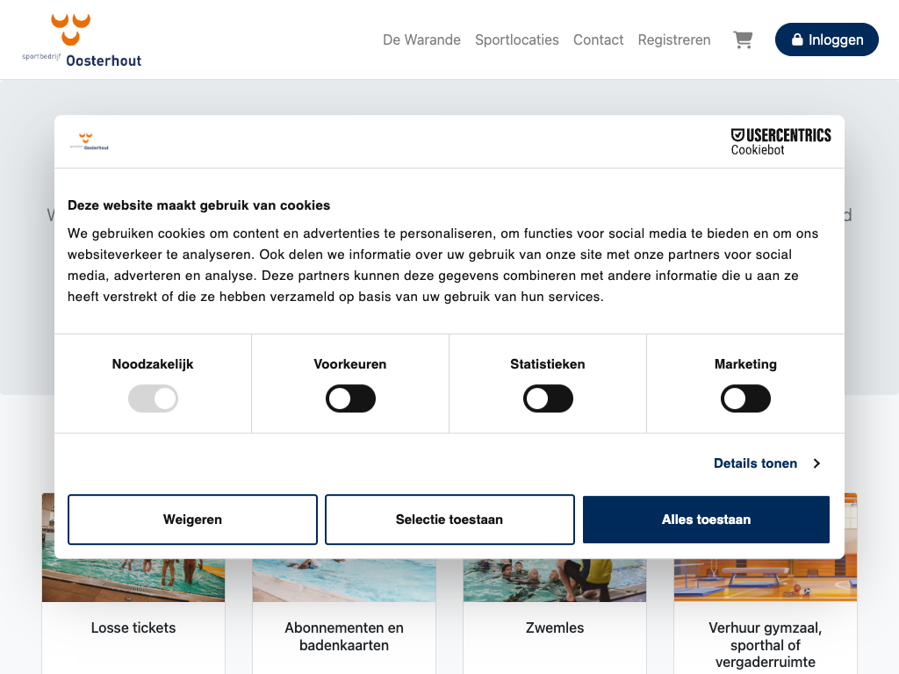Enable the Statistieken cookie switch
899x674 pixels.
pos(548,399)
